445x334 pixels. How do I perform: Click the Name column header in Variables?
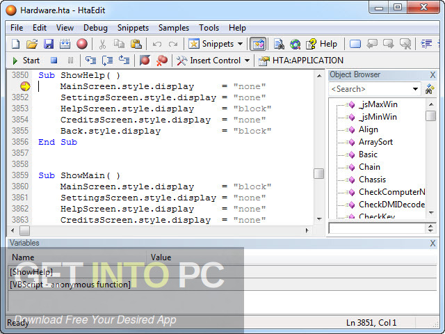[77, 257]
